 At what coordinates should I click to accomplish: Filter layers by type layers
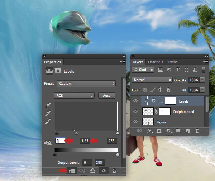178,70
